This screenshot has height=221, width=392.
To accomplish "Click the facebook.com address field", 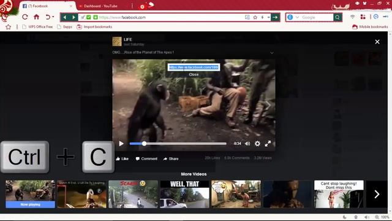I will tap(170, 17).
